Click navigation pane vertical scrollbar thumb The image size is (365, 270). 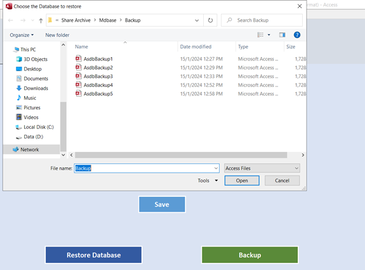[63, 126]
